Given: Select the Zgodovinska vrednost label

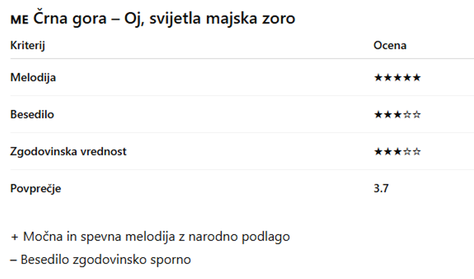Looking at the screenshot, I should (x=68, y=151).
